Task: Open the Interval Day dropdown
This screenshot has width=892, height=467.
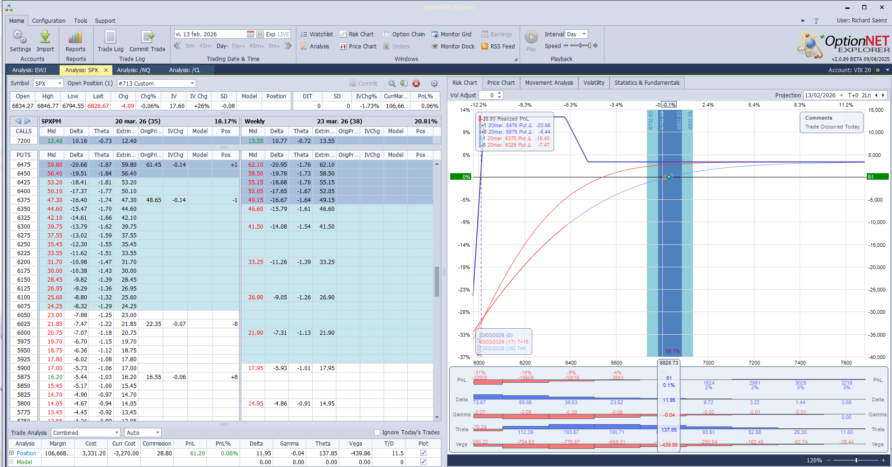Action: [x=583, y=34]
